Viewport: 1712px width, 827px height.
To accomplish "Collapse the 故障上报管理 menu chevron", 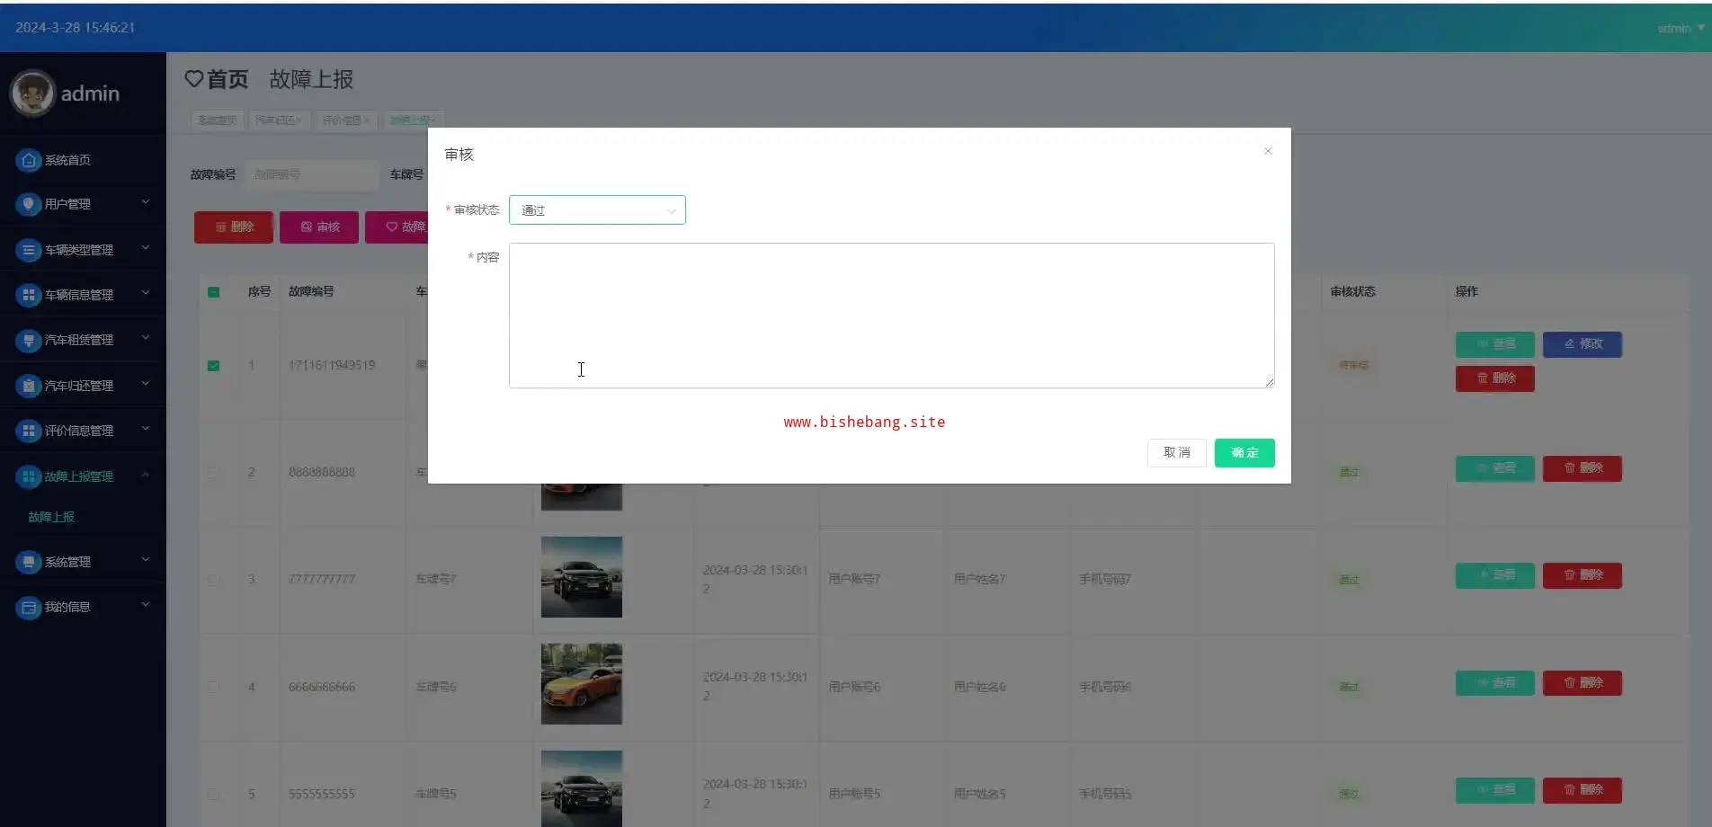I will [x=146, y=475].
